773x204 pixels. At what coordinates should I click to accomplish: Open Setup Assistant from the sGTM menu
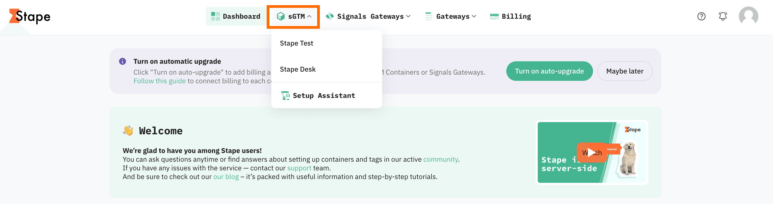326,95
